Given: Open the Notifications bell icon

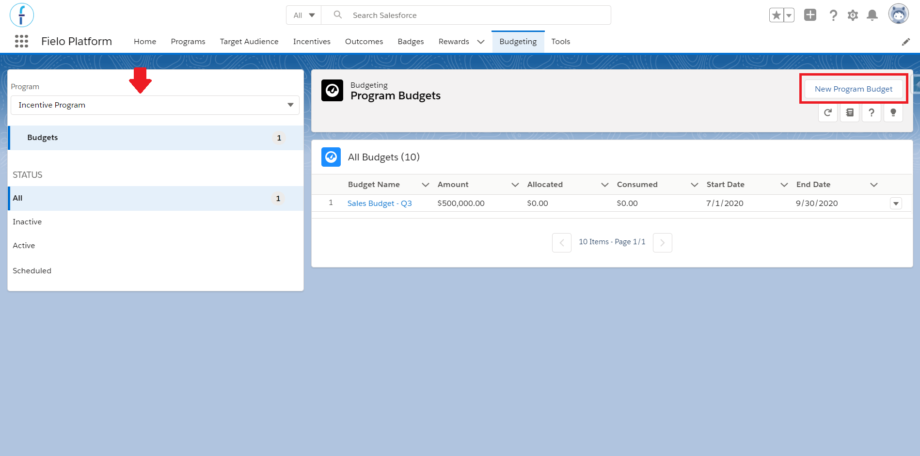Looking at the screenshot, I should (x=872, y=16).
